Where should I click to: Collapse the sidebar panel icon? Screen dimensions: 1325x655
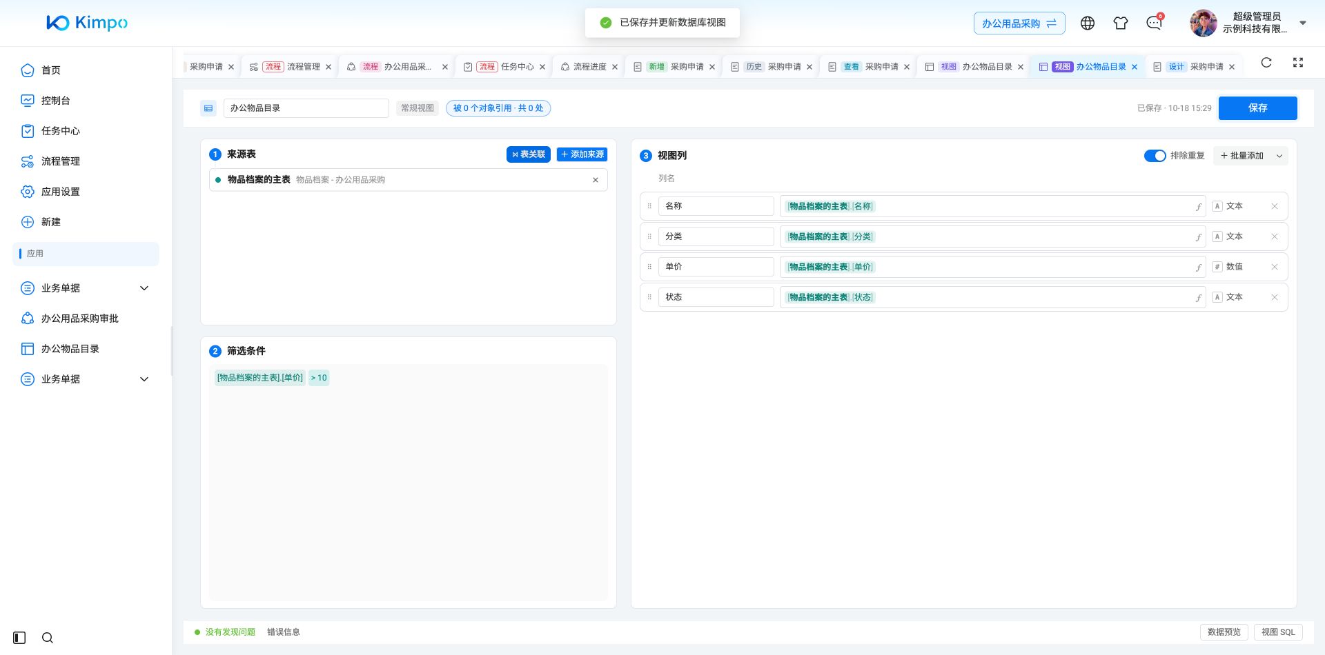click(x=19, y=638)
